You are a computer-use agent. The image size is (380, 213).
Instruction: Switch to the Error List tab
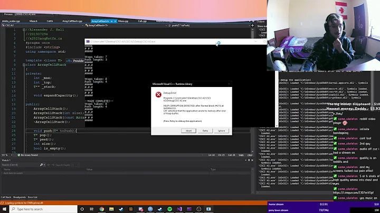point(33,197)
